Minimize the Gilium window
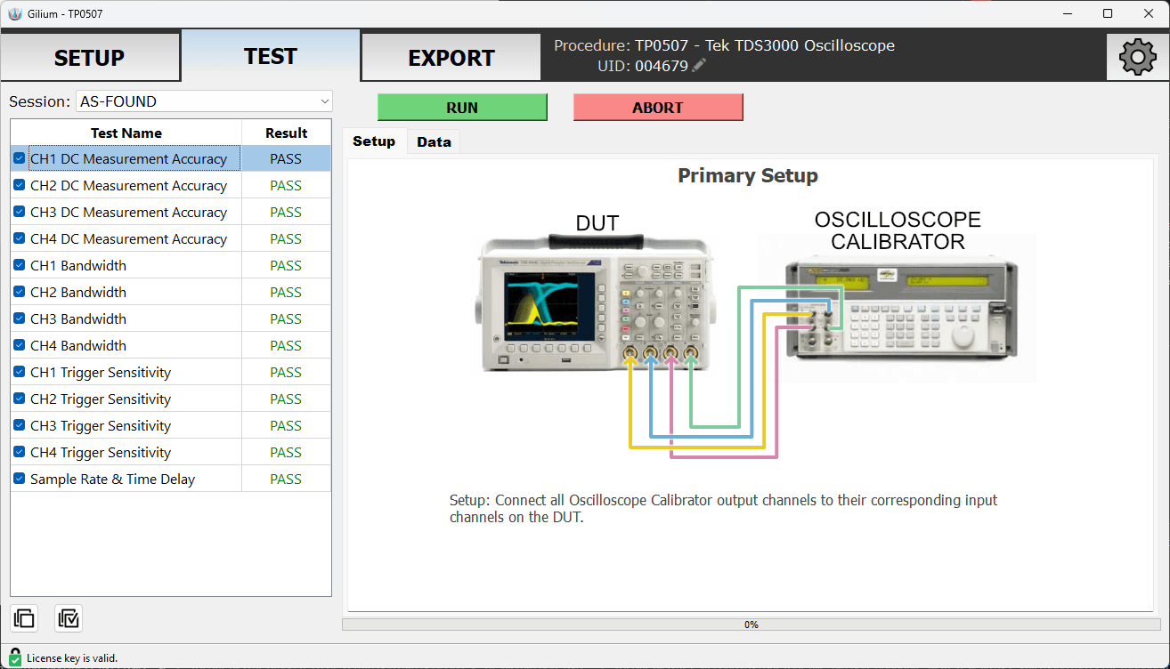Screen dimensions: 1170x669 pyautogui.click(x=1067, y=13)
